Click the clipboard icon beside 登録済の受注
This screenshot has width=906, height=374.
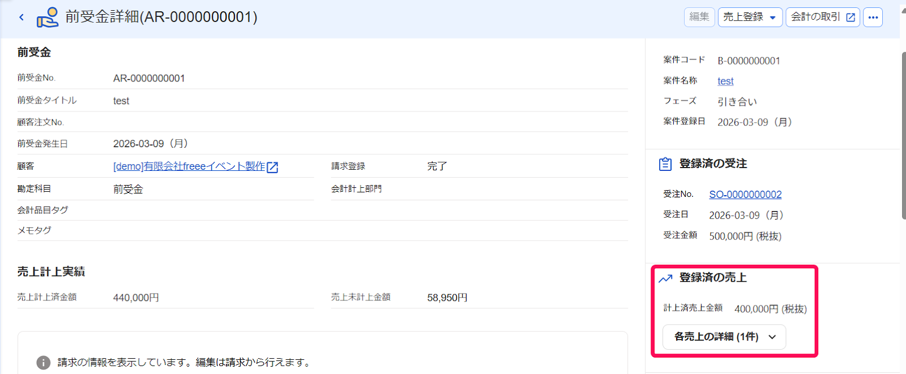click(x=665, y=164)
